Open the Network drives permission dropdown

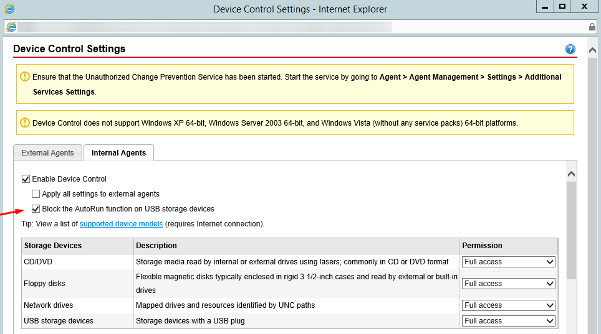[508, 305]
